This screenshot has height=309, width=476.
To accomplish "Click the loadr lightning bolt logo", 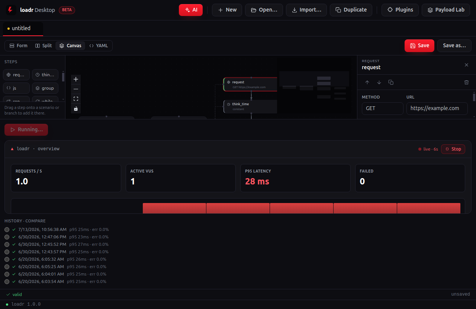I will pos(10,10).
